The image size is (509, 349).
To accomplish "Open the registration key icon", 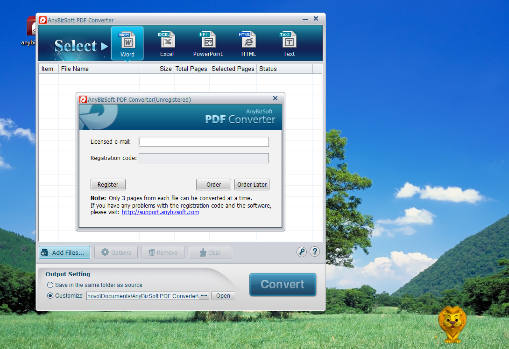I will 302,252.
